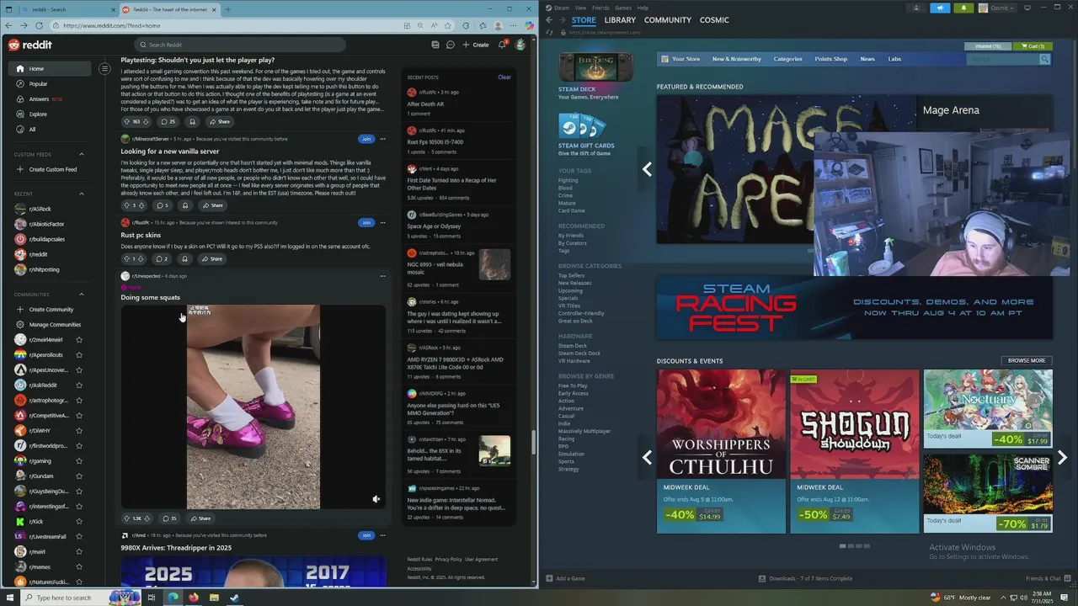
Task: Click the Reddit logo
Action: point(29,45)
